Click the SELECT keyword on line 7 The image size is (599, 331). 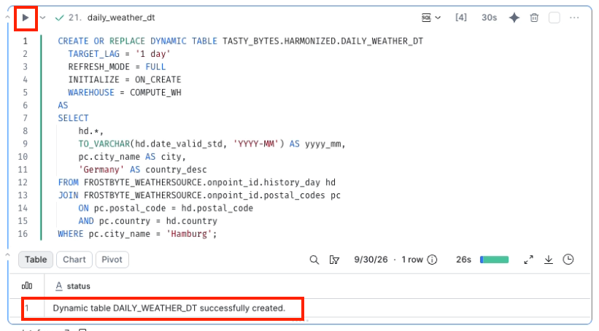pos(73,118)
